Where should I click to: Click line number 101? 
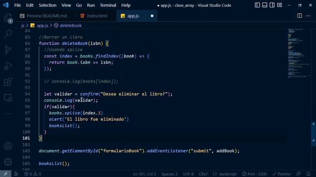click(26, 138)
